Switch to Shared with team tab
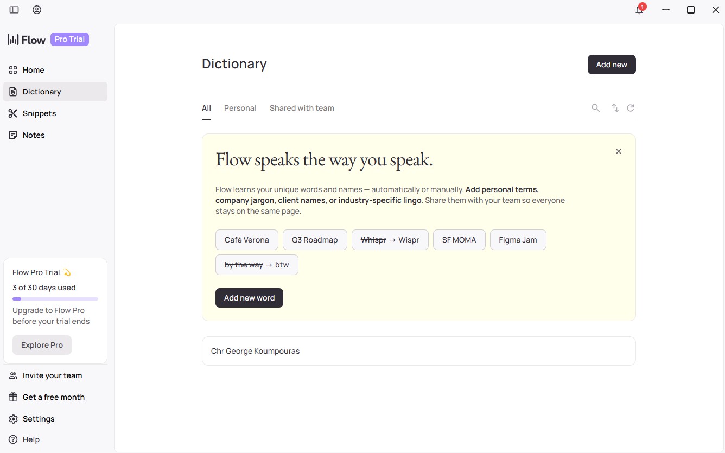725x453 pixels. (302, 108)
